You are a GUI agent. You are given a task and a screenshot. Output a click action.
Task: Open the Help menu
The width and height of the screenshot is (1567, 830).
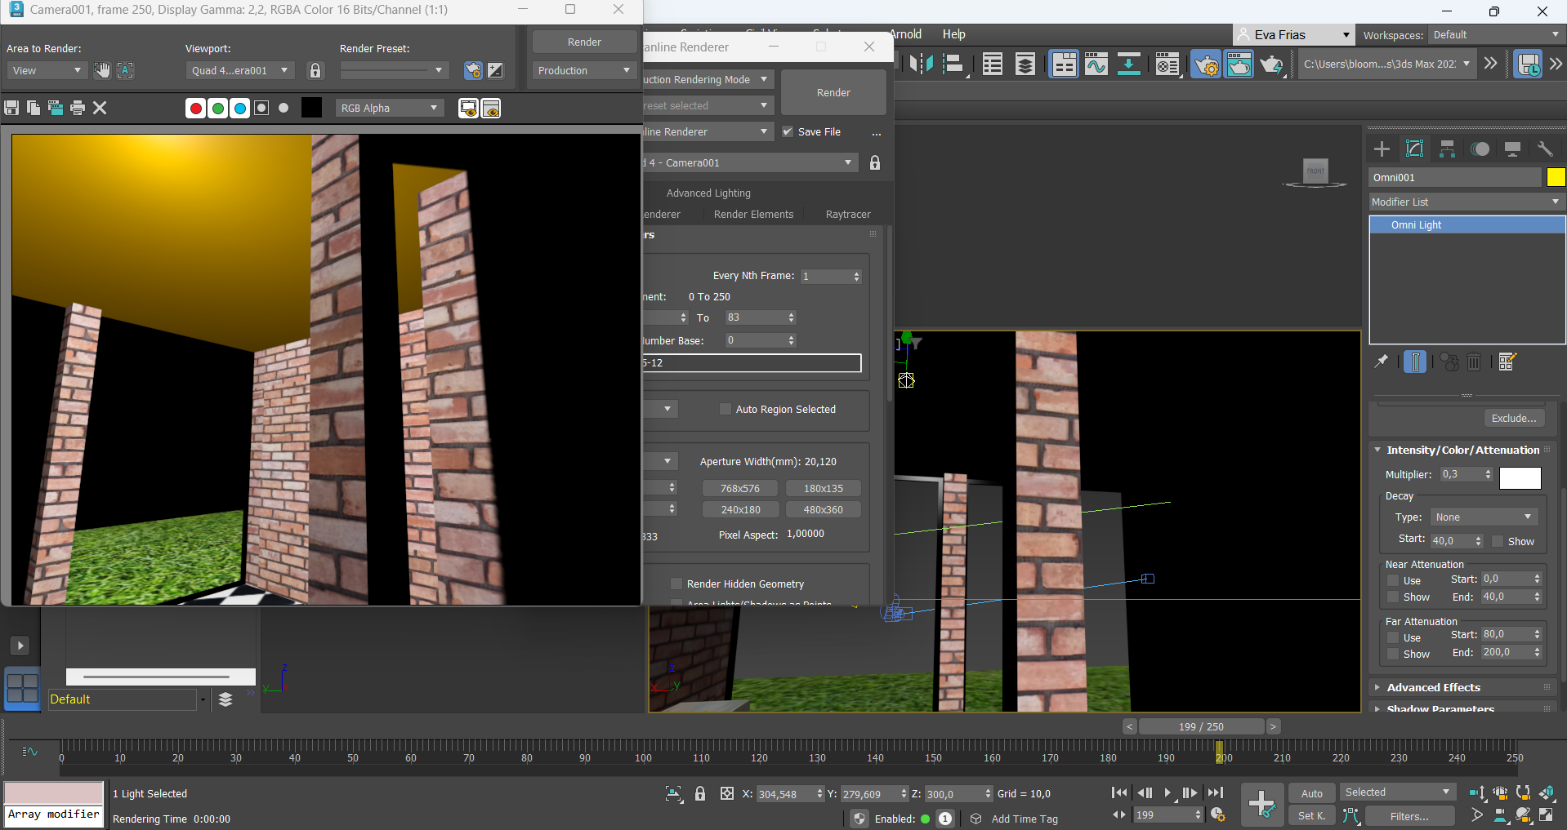pyautogui.click(x=953, y=34)
